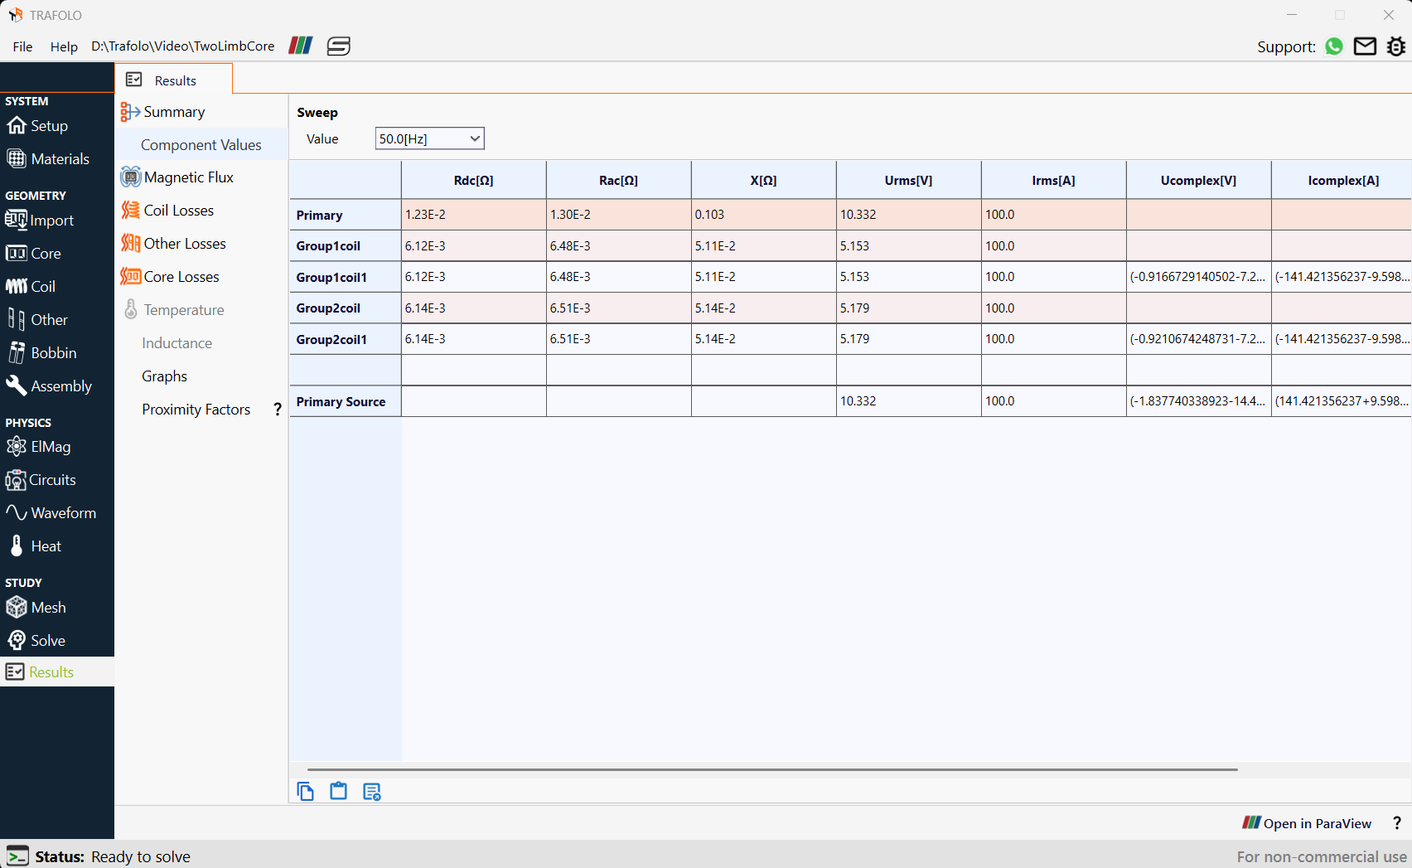Open the Bobbin page

(x=42, y=353)
